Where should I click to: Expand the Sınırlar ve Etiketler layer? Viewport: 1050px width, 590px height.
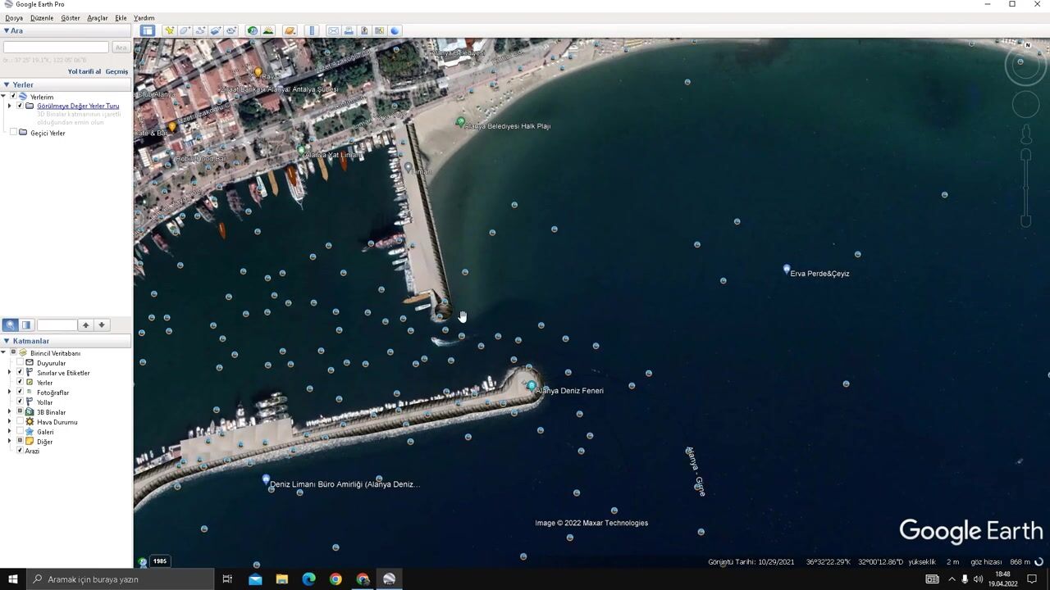click(x=10, y=373)
